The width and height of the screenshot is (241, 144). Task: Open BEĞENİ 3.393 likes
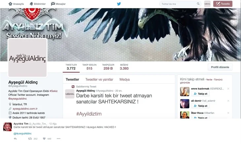click(x=124, y=67)
